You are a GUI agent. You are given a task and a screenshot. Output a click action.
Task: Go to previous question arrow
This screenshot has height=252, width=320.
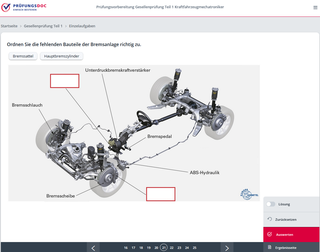click(93, 248)
